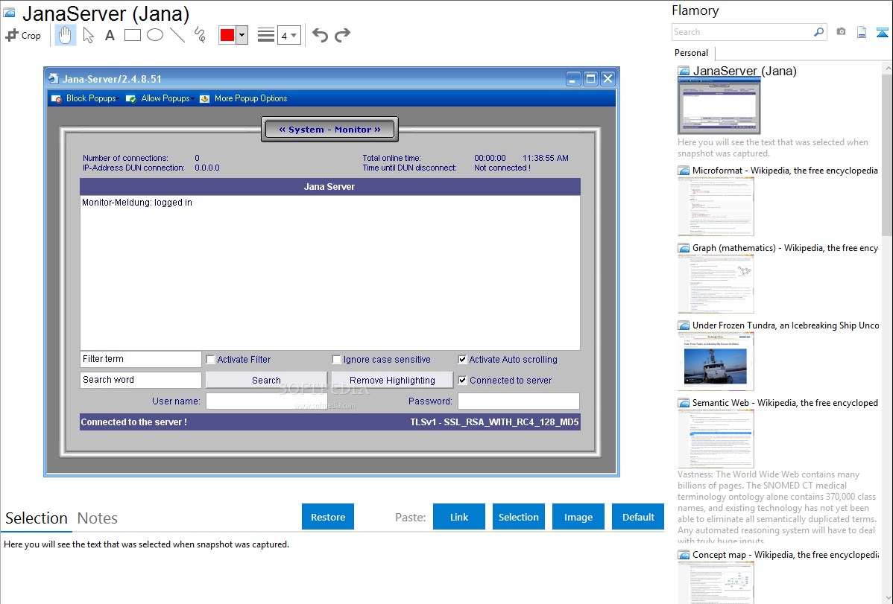Paste as Image
The image size is (893, 604).
pos(578,517)
